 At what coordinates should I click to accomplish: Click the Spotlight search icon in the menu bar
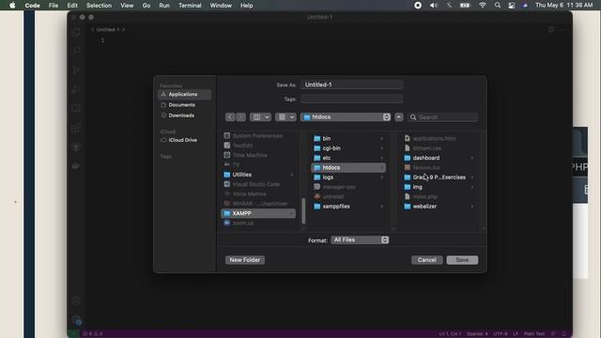tap(497, 6)
